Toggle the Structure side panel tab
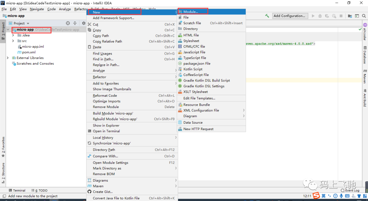This screenshot has height=201, width=368. coord(3,173)
